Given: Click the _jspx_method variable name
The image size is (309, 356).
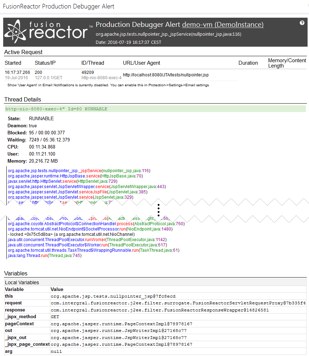Looking at the screenshot, I should point(21,317).
